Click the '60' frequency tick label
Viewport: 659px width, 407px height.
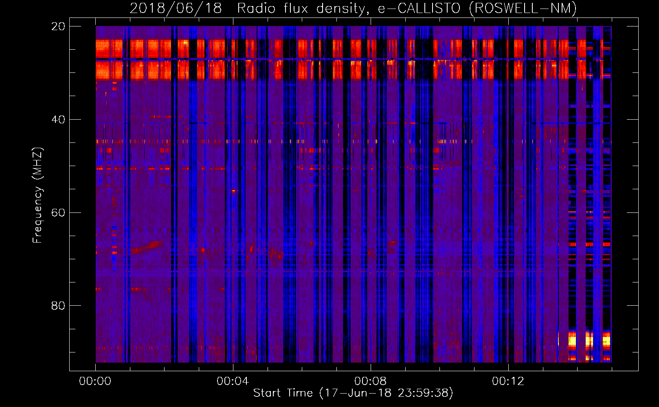point(58,212)
